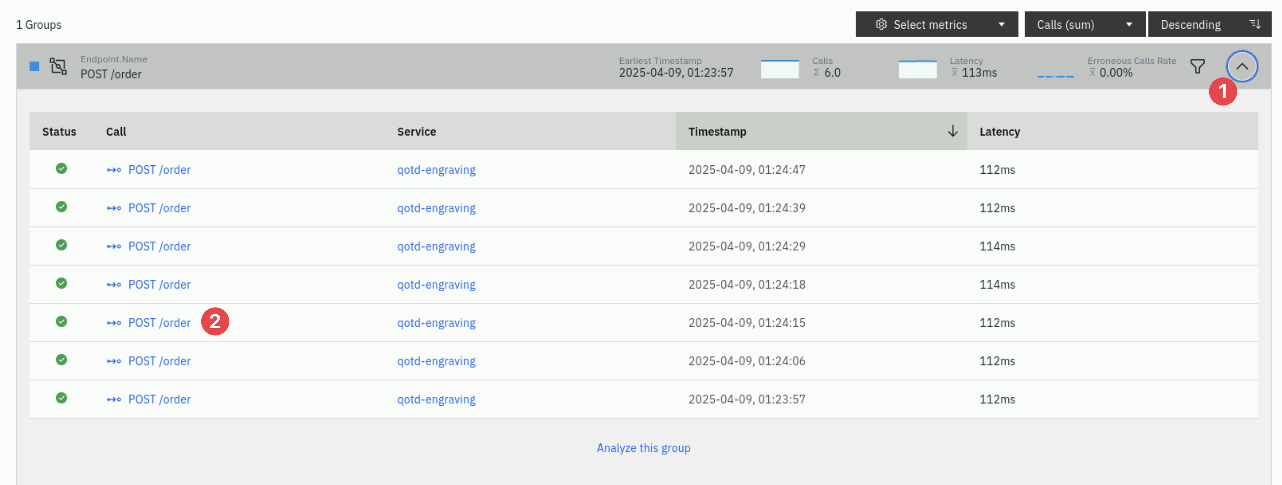Open qotd-engraving service link at 01:24:39
Viewport: 1282px width, 485px height.
pos(436,208)
